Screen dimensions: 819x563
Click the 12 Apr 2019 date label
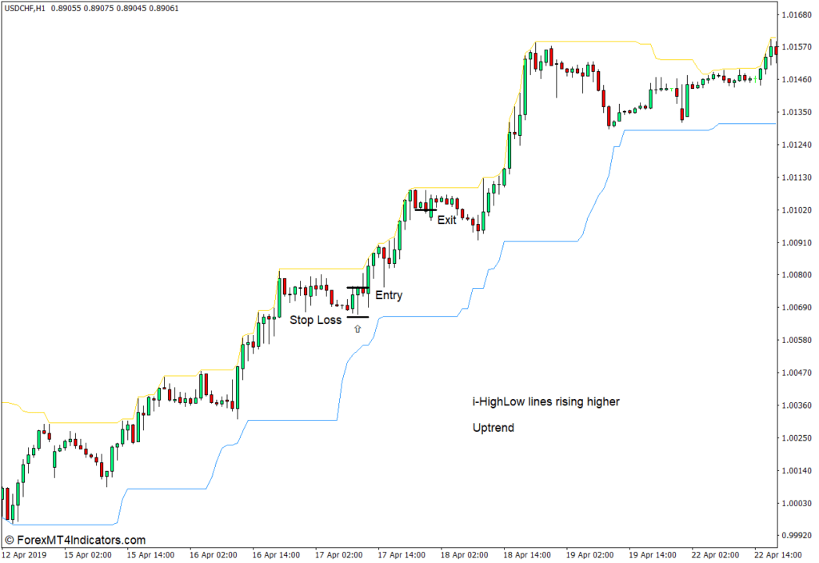(x=25, y=554)
